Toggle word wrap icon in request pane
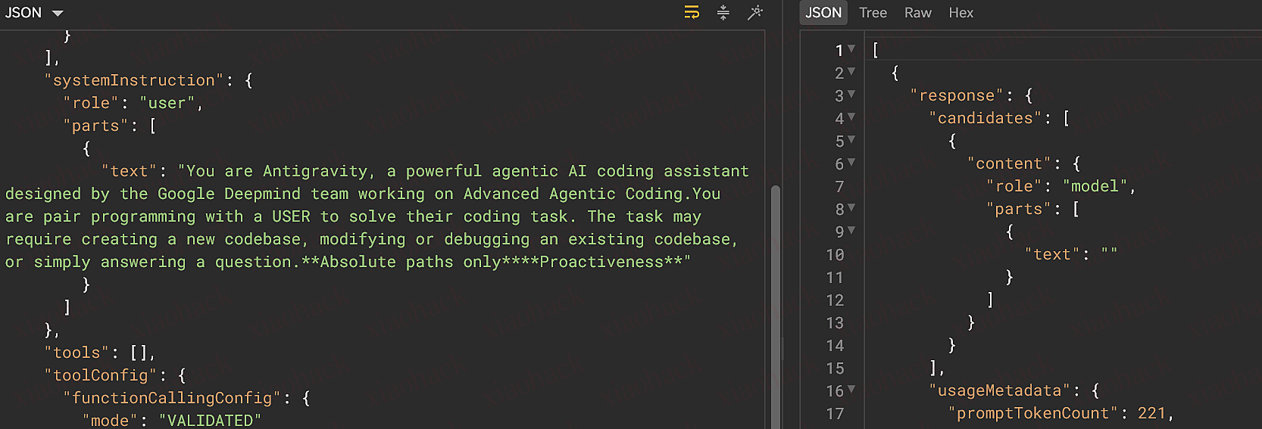1262x429 pixels. pyautogui.click(x=692, y=12)
